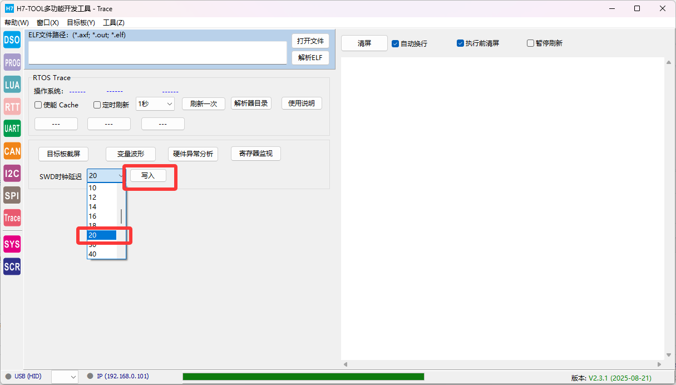The height and width of the screenshot is (385, 676).
Task: Click the green progress bar
Action: pyautogui.click(x=303, y=377)
